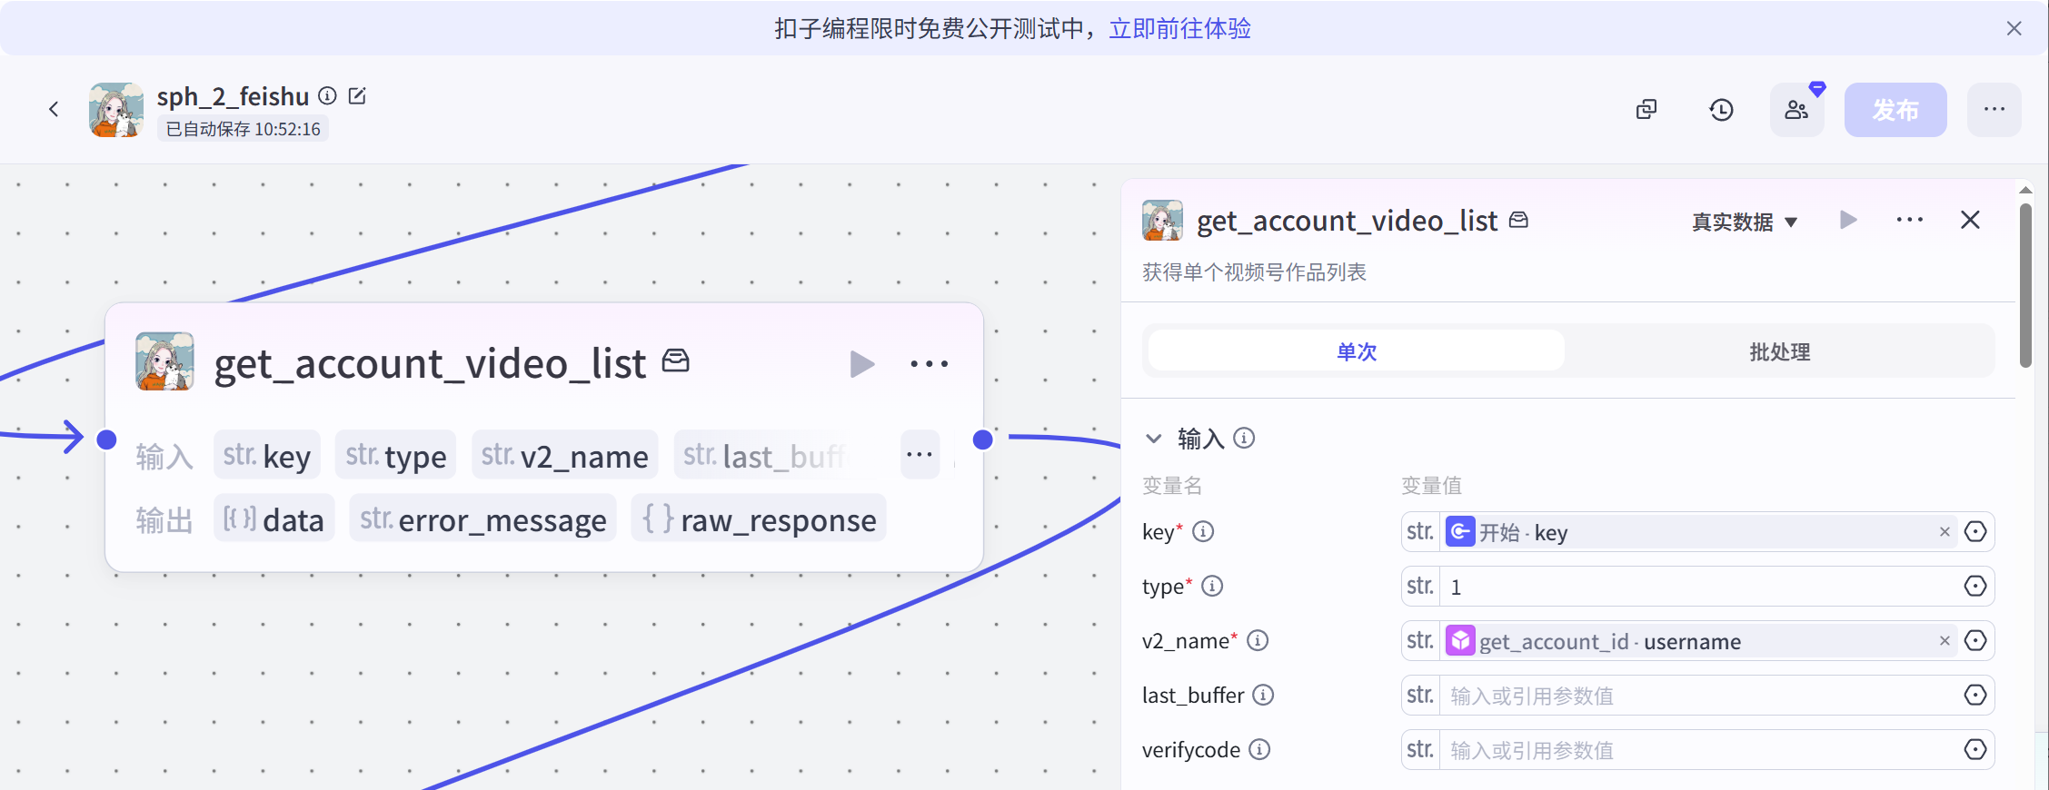Click the verifycode value input field
Viewport: 2049px width, 790px height.
click(x=1699, y=750)
